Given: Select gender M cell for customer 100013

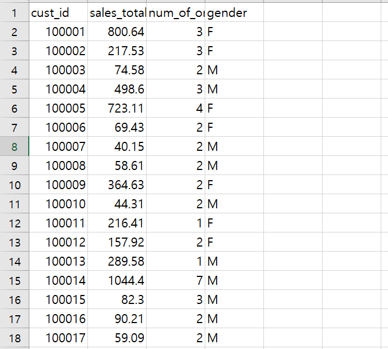Looking at the screenshot, I should 235,261.
